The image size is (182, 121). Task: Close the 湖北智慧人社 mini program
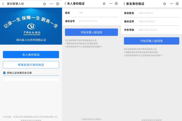57,4
